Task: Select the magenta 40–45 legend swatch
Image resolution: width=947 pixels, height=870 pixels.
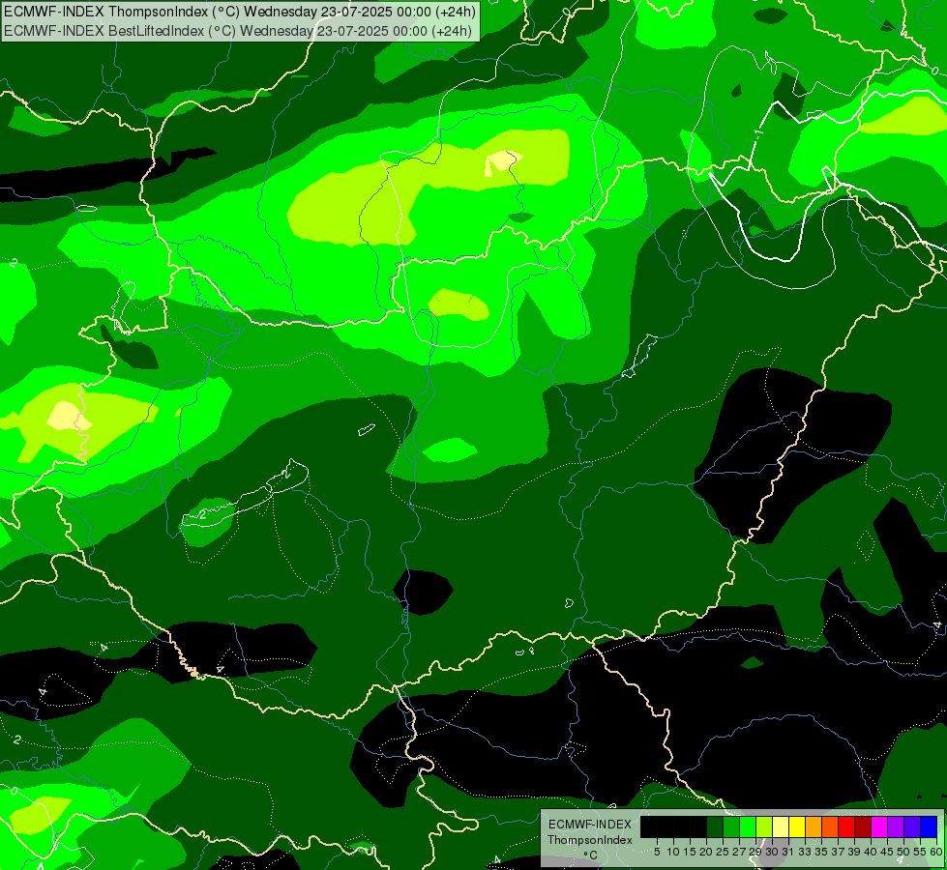Action: click(879, 826)
